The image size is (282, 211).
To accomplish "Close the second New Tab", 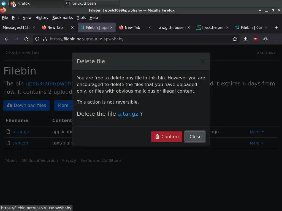I will point(150,27).
